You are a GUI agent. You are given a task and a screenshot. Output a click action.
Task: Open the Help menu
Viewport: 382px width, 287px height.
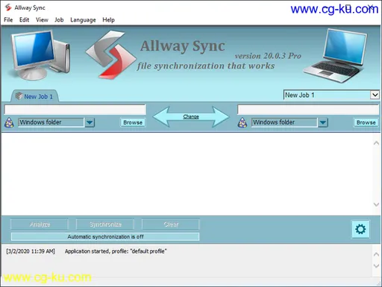pyautogui.click(x=108, y=19)
